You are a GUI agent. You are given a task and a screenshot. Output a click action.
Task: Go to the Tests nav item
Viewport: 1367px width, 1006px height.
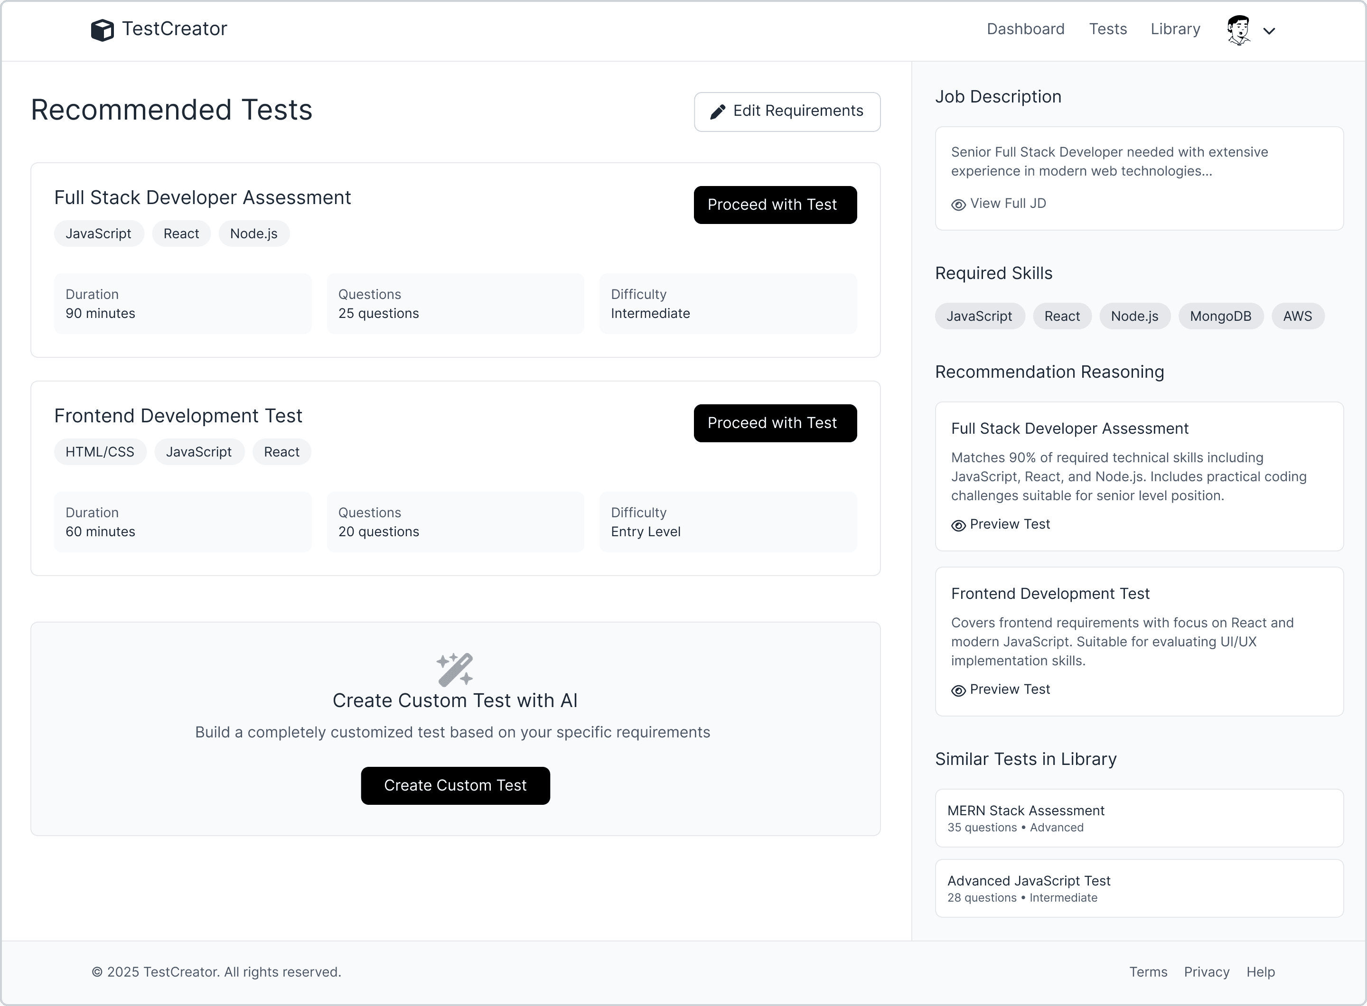[x=1107, y=29]
